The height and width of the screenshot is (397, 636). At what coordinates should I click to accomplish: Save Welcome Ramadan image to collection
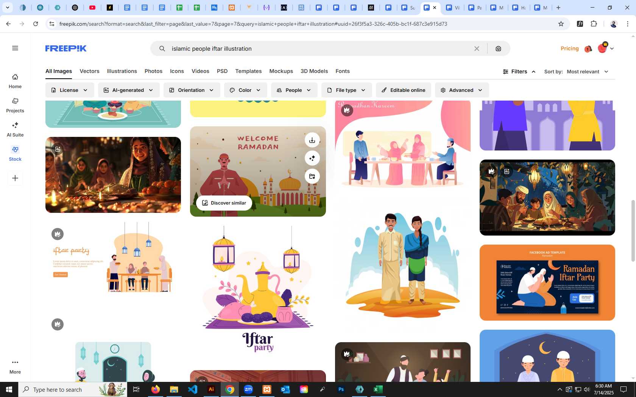click(x=312, y=176)
